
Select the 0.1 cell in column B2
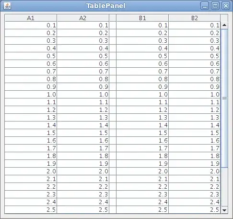[x=195, y=25]
